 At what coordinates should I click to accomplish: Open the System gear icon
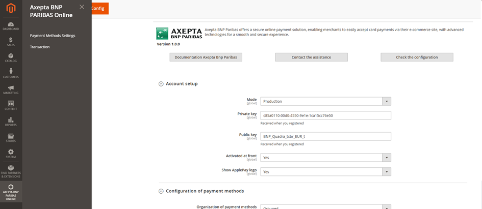[11, 154]
